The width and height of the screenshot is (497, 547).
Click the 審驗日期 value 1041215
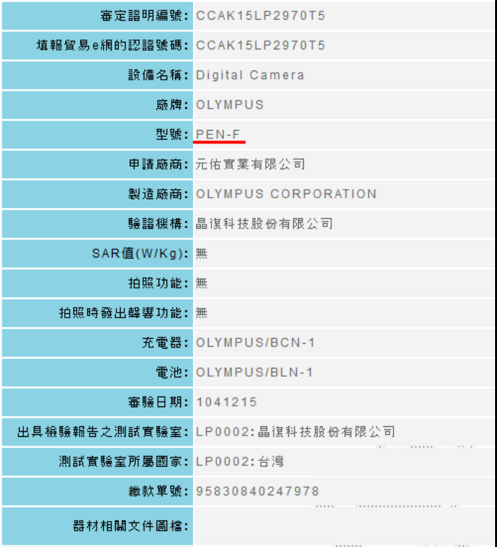(226, 403)
